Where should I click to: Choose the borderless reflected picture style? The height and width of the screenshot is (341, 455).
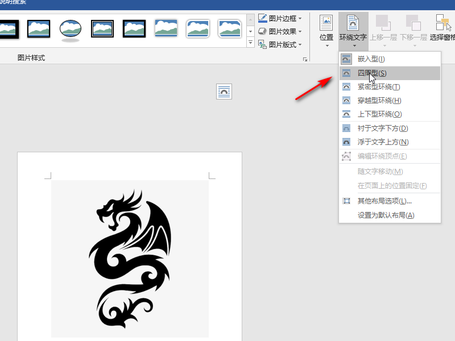point(166,29)
